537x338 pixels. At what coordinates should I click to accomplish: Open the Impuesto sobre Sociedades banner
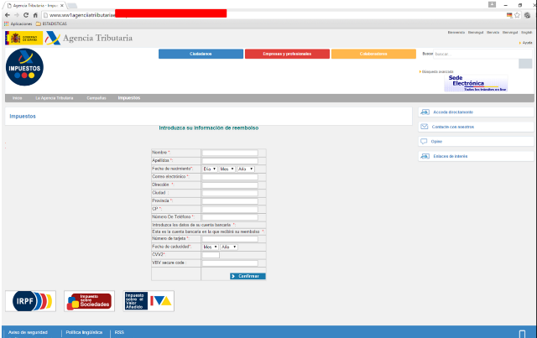click(x=90, y=301)
